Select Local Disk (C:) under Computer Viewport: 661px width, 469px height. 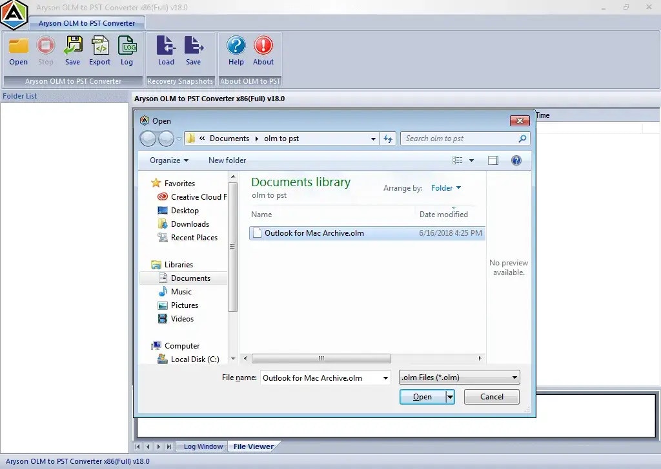[188, 359]
